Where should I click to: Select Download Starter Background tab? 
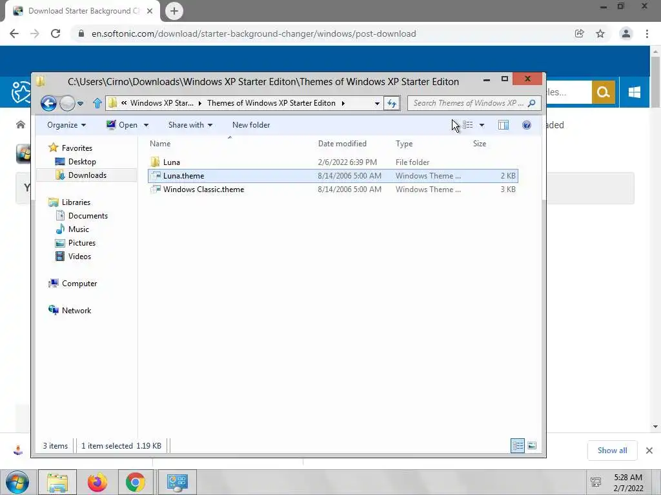pyautogui.click(x=83, y=12)
